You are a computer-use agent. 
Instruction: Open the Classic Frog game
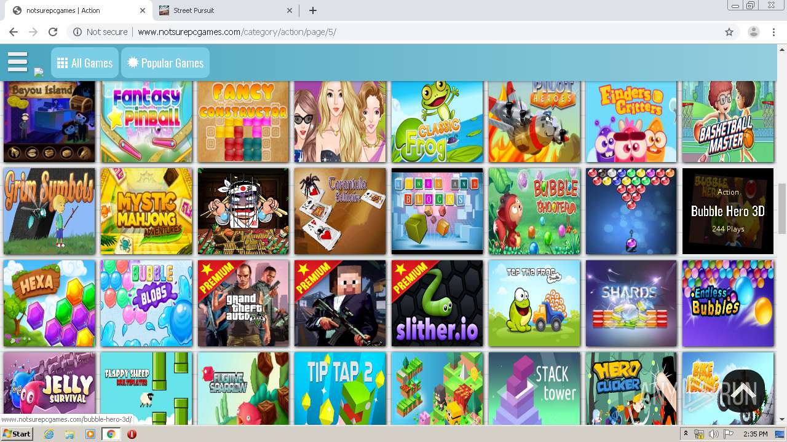pos(437,122)
